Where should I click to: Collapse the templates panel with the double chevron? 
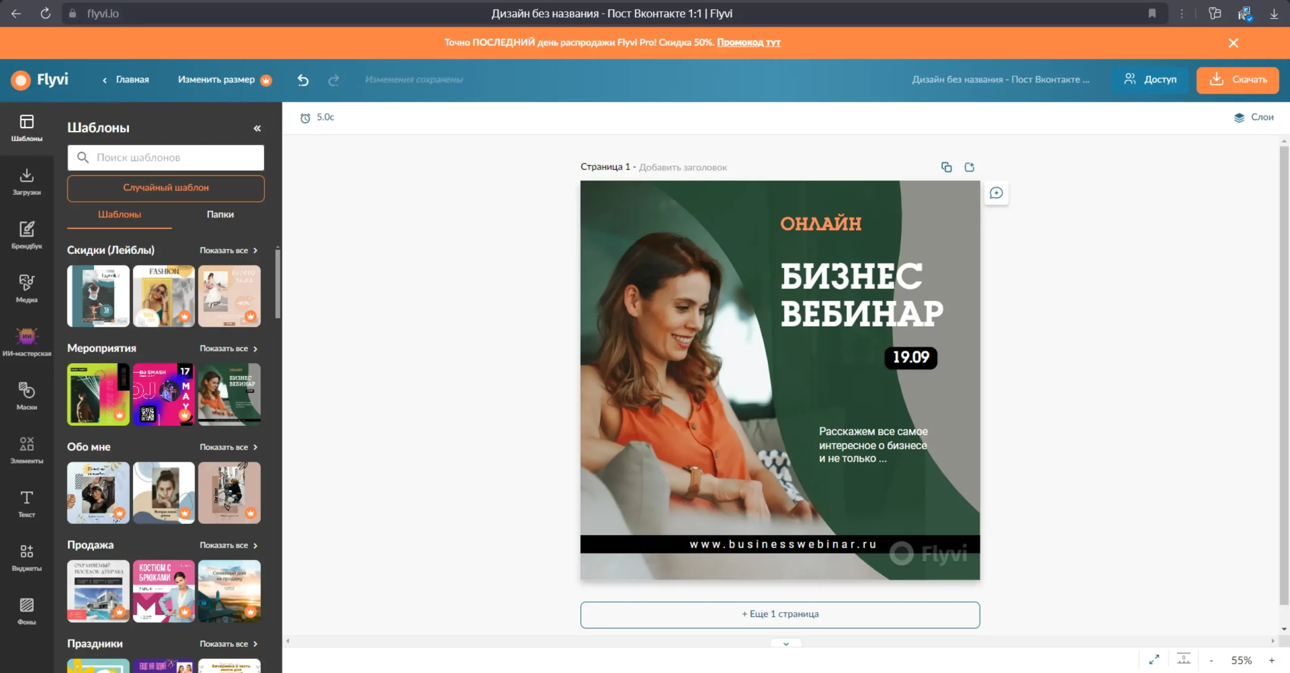coord(257,128)
